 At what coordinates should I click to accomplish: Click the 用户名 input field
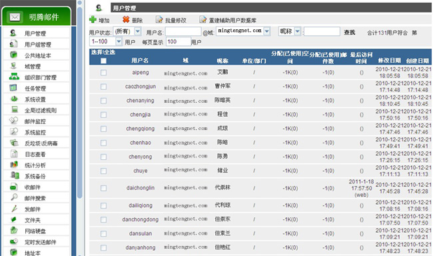pos(183,31)
